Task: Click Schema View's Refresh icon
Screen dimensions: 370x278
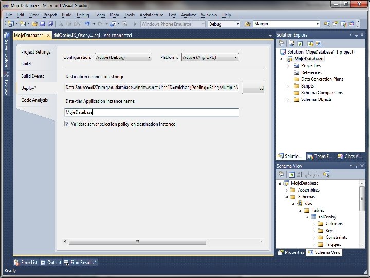Action: coord(292,175)
